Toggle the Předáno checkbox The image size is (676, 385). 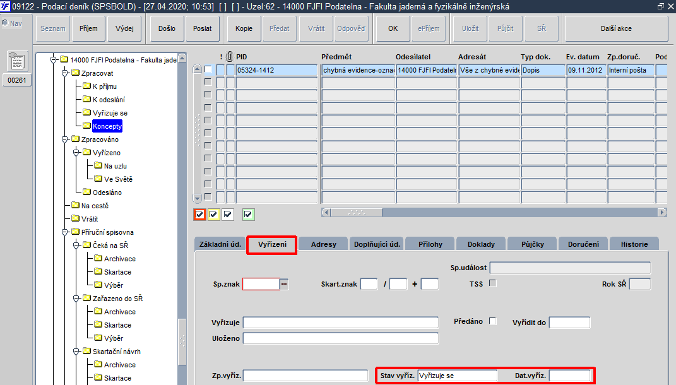[493, 321]
